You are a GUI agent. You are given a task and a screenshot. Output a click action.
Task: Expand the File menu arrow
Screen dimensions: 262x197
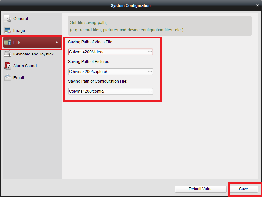click(x=57, y=42)
